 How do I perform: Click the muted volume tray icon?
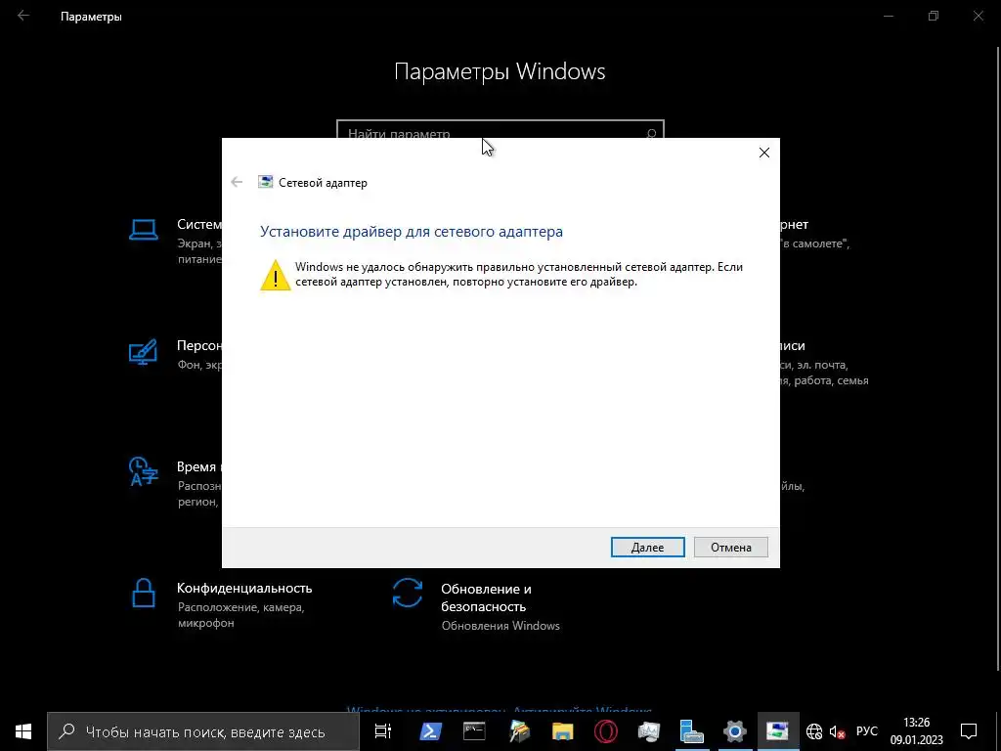(x=837, y=731)
